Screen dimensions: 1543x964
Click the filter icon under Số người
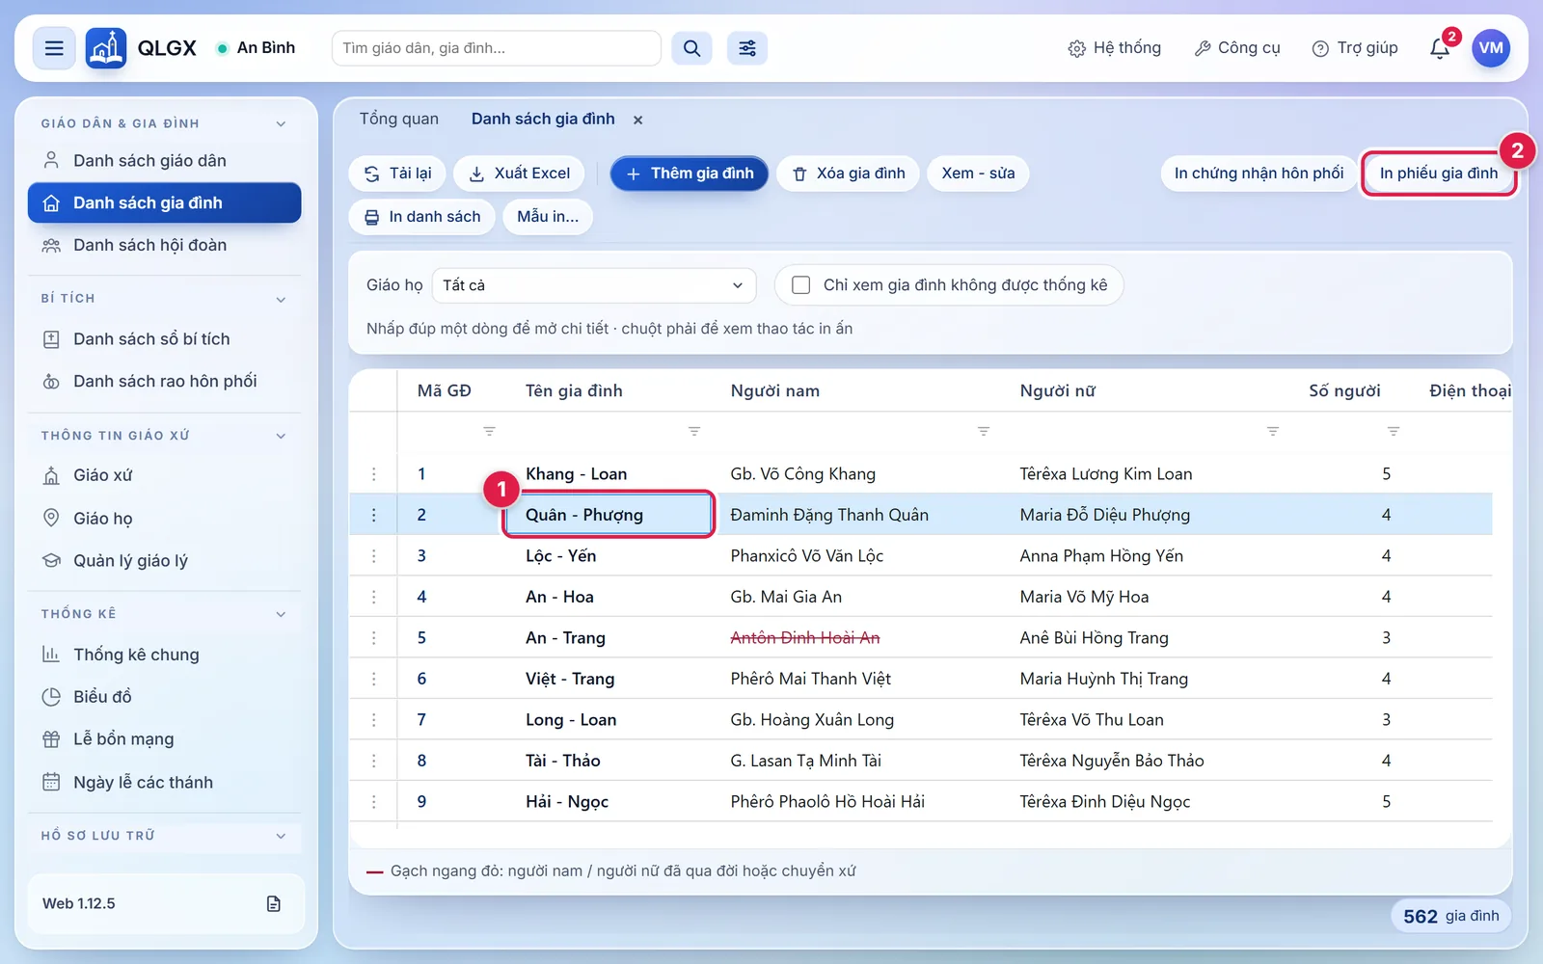click(x=1394, y=431)
